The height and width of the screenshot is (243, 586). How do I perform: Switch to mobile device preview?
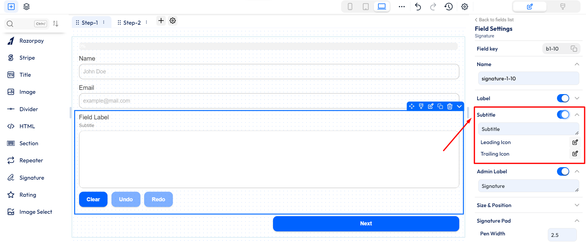pyautogui.click(x=350, y=7)
